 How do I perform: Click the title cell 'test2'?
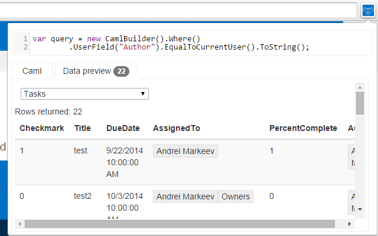point(83,196)
